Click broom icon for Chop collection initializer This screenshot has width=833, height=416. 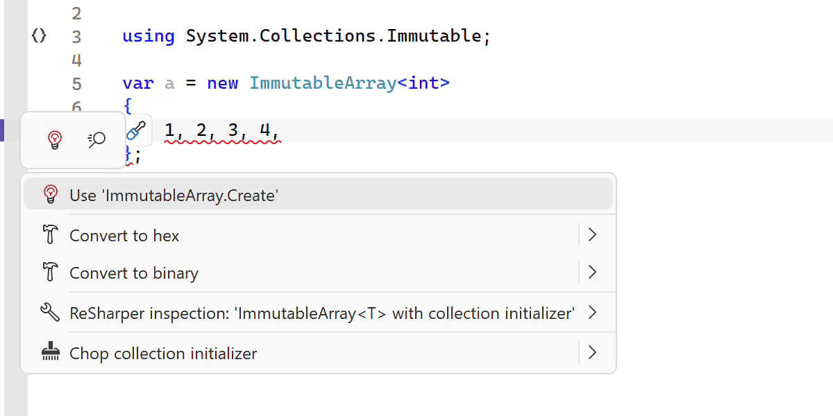point(50,354)
